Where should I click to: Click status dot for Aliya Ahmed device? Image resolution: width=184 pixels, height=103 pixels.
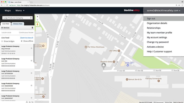pos(31,48)
